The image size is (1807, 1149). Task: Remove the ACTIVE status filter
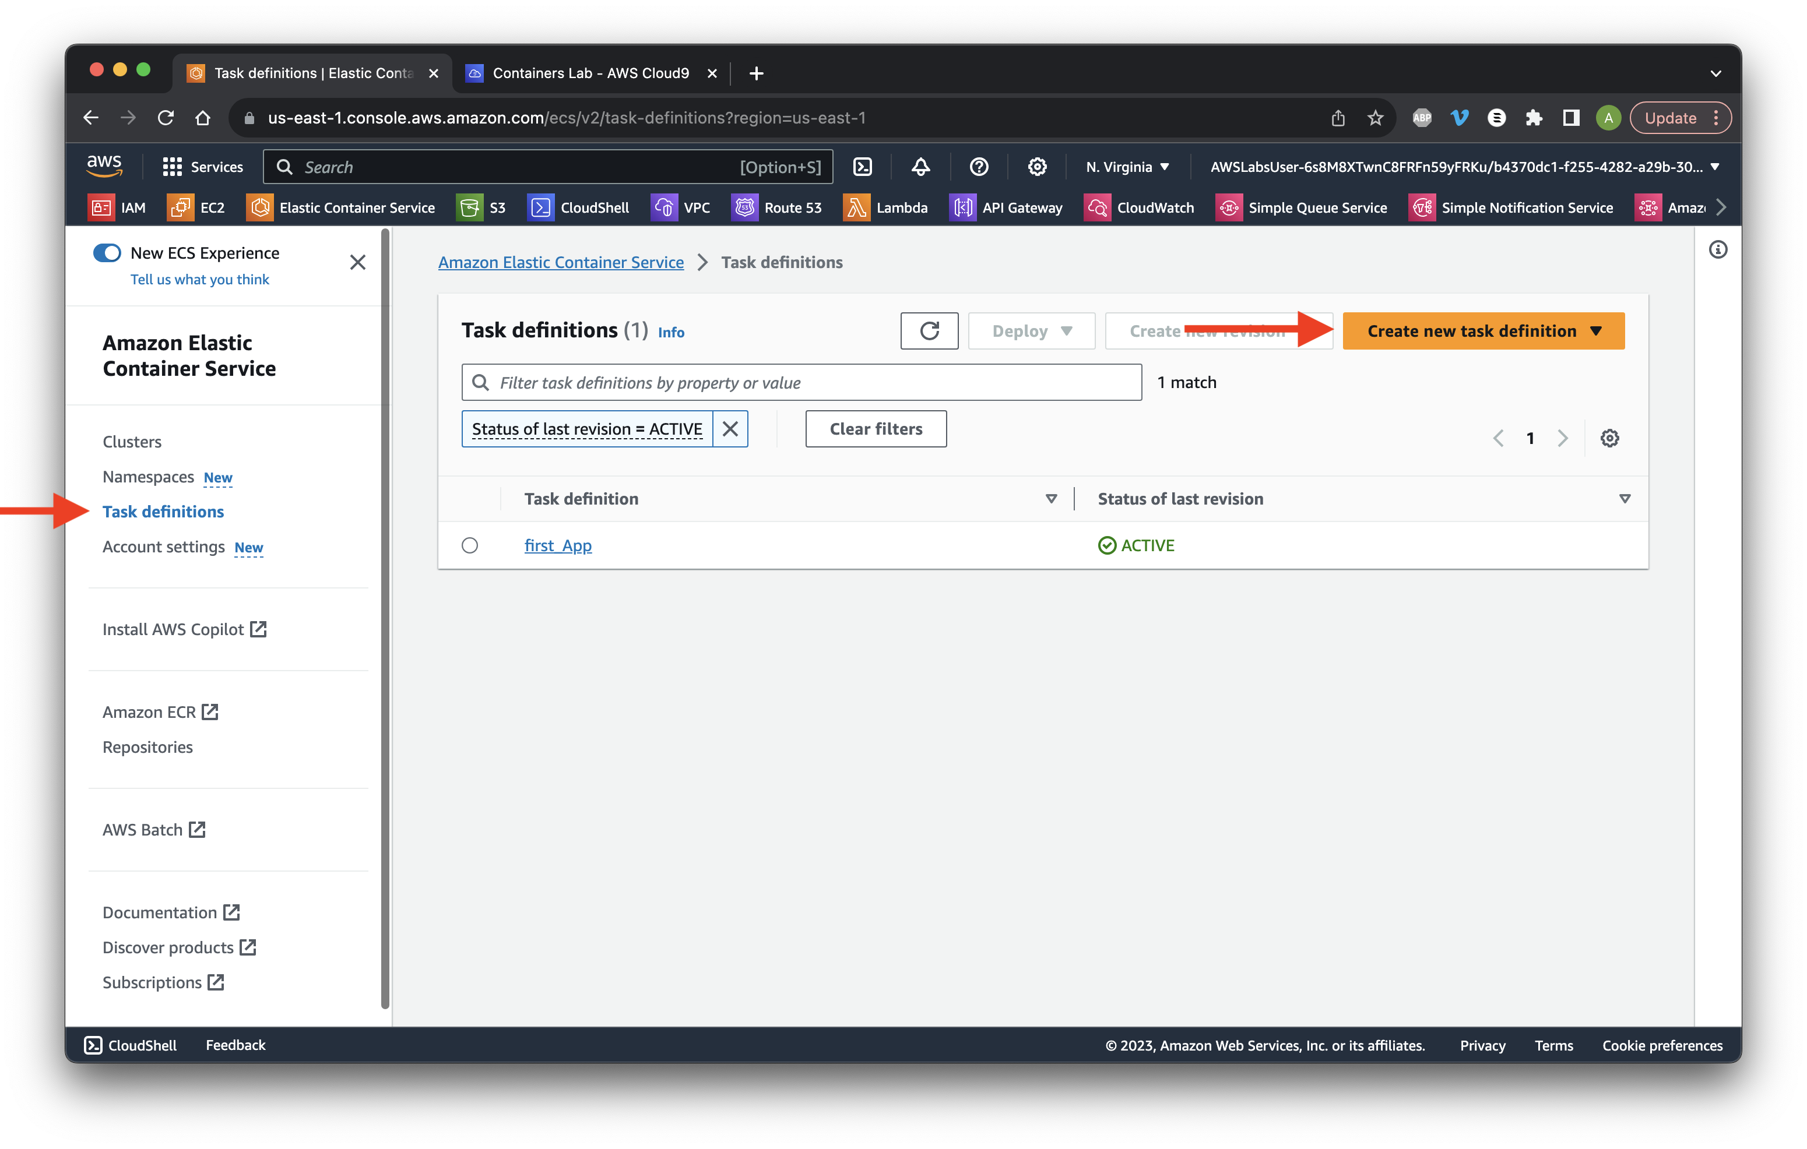(x=729, y=429)
